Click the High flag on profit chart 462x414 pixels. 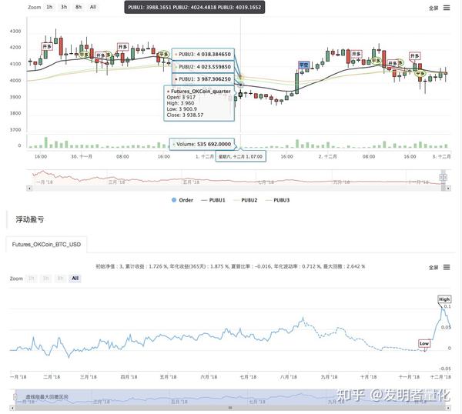point(444,299)
